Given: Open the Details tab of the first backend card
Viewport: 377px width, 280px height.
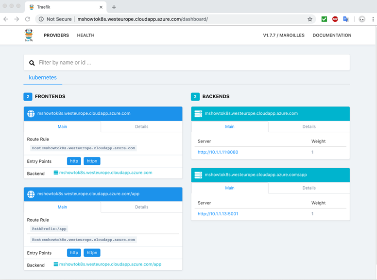Looking at the screenshot, I should pyautogui.click(x=309, y=126).
